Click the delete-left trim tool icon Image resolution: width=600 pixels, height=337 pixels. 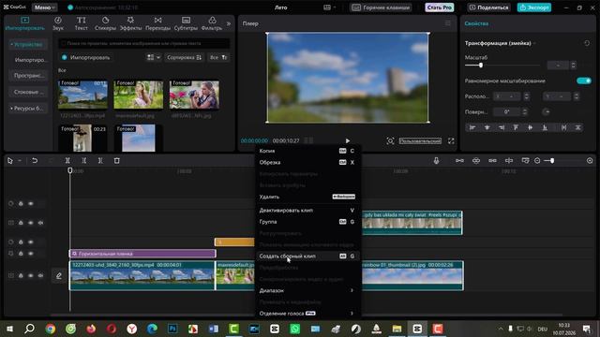pyautogui.click(x=83, y=161)
